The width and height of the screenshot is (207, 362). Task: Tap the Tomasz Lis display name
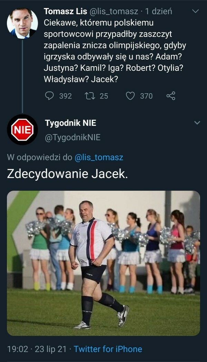pyautogui.click(x=66, y=11)
